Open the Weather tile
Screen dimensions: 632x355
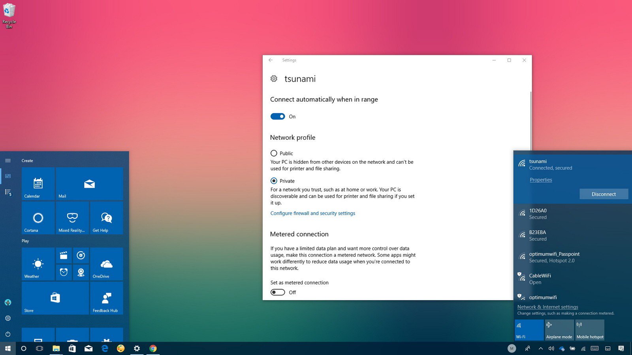click(x=37, y=264)
